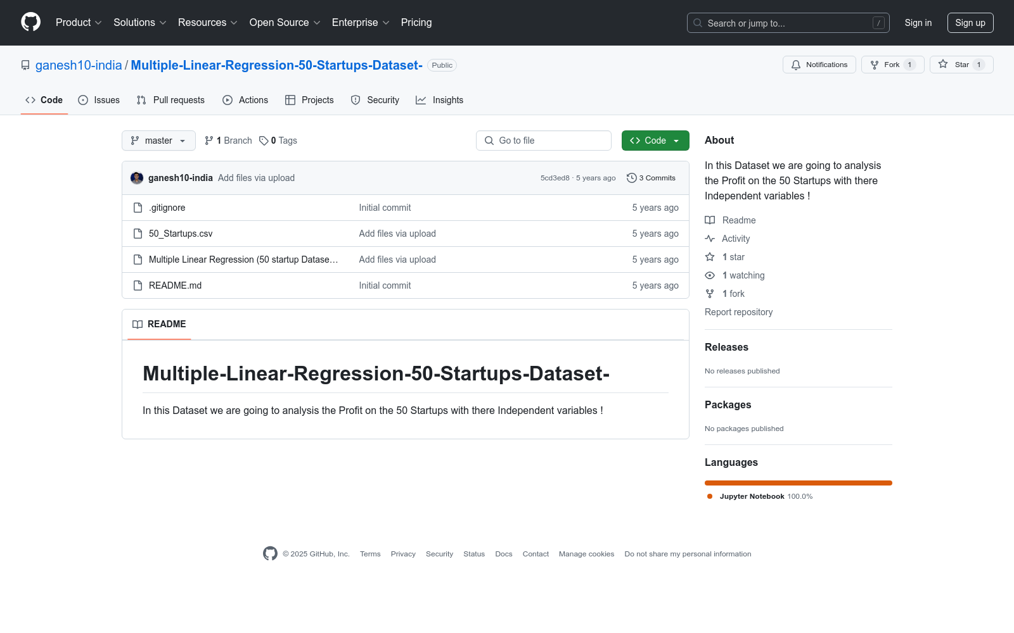Click the Packages heading link
Screen dimensions: 1014x633
pos(728,404)
